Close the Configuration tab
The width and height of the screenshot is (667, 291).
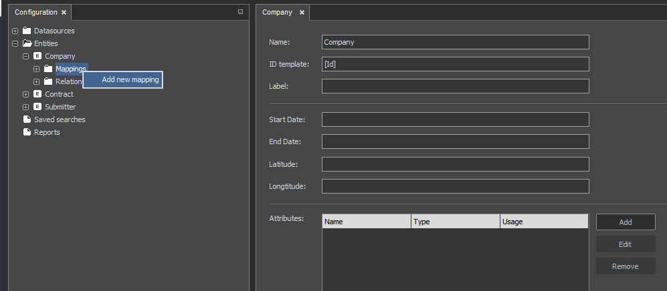64,12
